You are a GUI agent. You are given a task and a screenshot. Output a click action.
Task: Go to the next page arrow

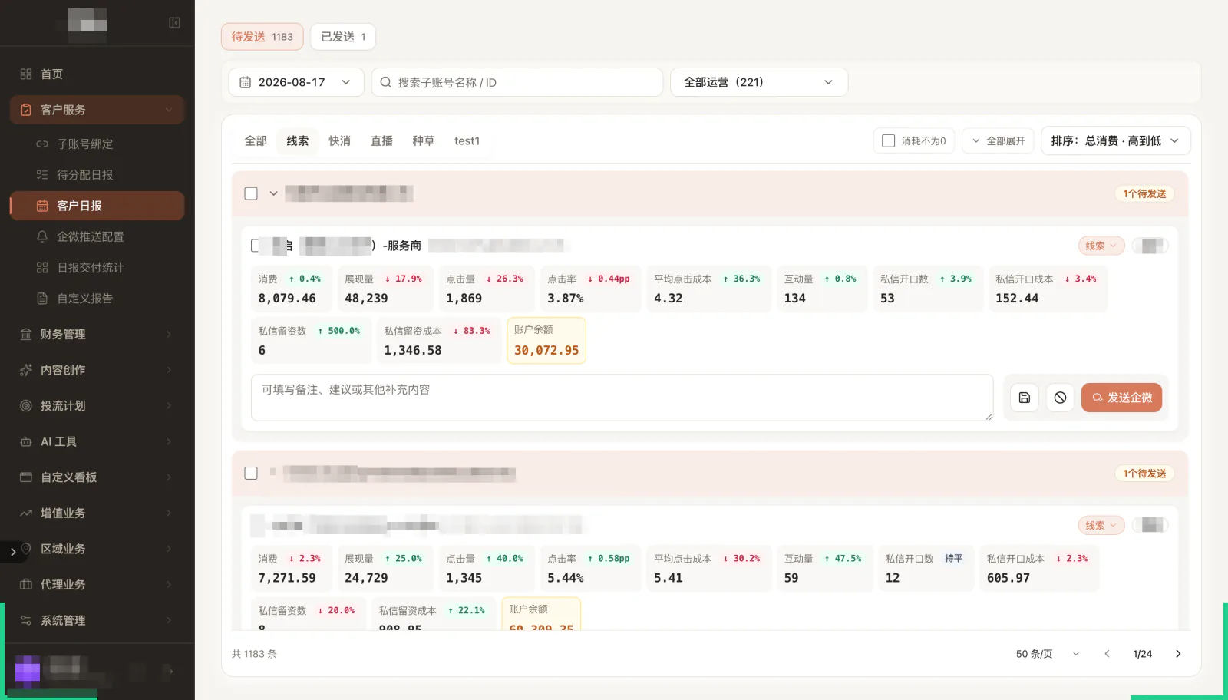coord(1178,654)
